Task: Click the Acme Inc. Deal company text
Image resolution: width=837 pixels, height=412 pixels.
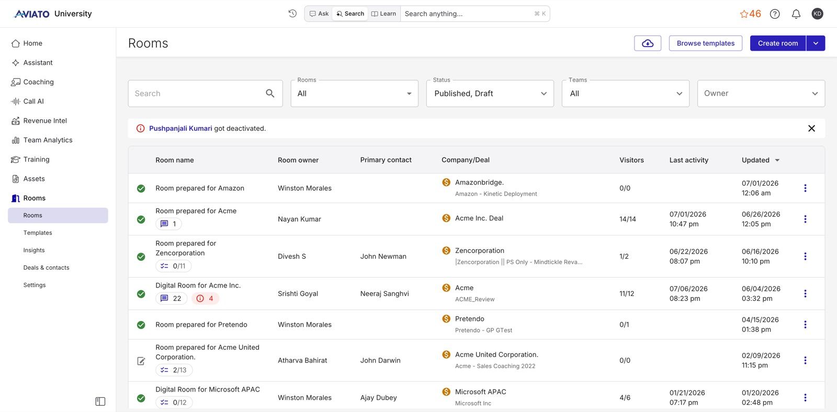Action: [479, 218]
